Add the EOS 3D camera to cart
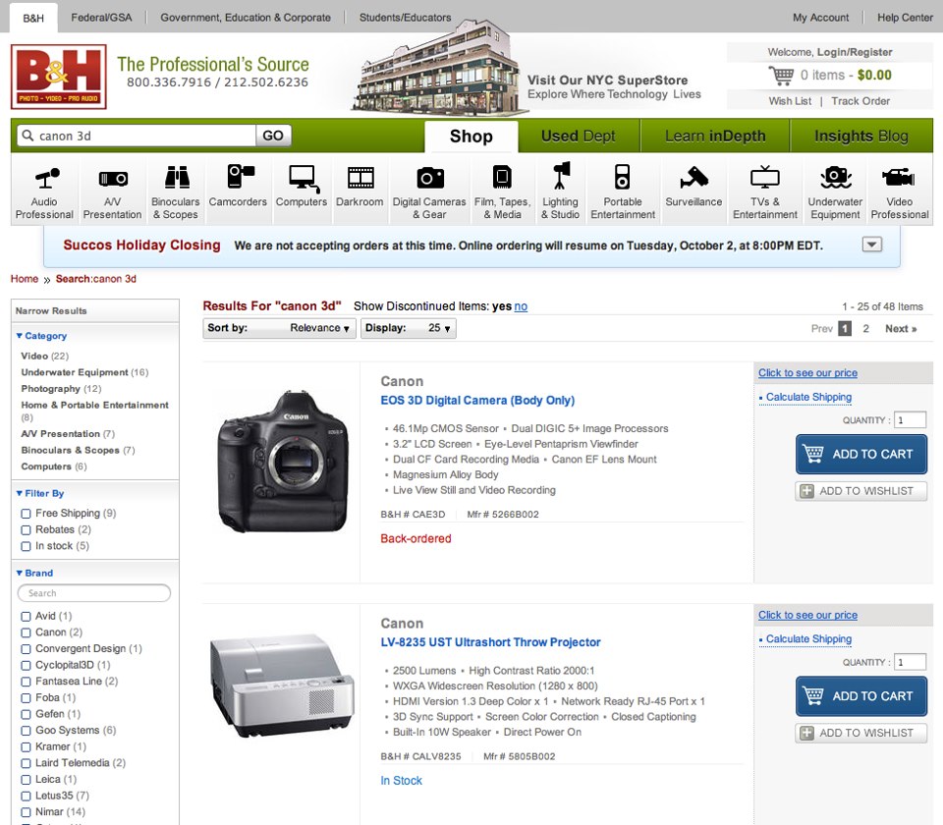This screenshot has width=943, height=825. [860, 454]
